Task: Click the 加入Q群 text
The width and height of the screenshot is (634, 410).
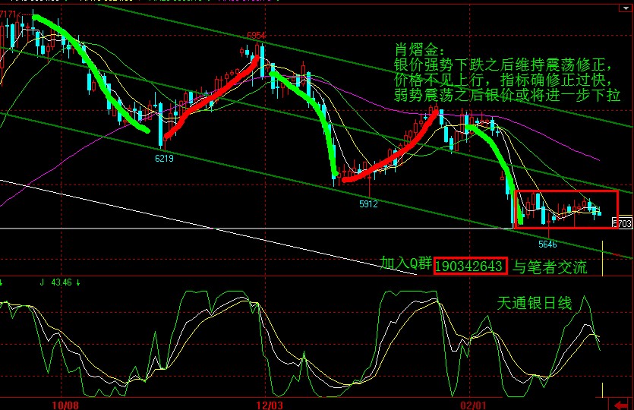Action: tap(406, 264)
